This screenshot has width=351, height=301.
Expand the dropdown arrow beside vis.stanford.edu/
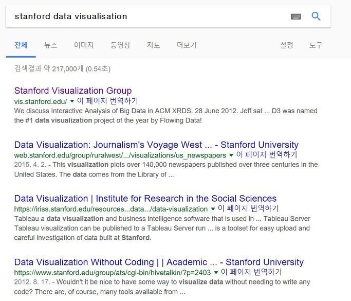[x=72, y=101]
